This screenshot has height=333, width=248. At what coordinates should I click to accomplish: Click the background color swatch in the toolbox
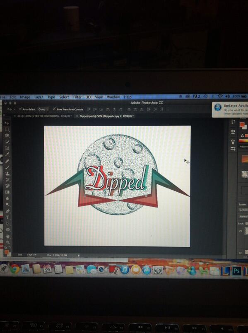(x=9, y=254)
